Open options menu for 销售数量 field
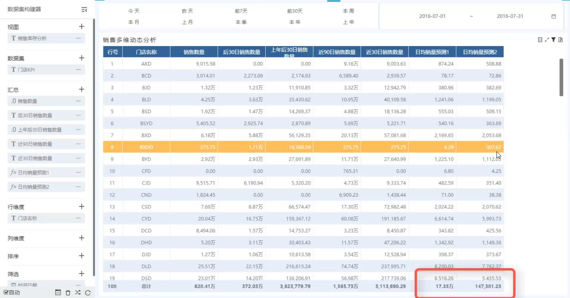Viewport: 570px width, 298px height. point(78,101)
